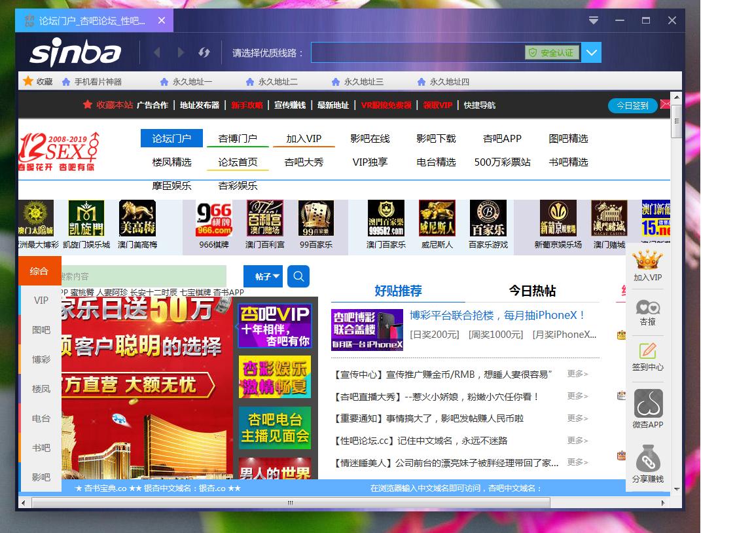Click 更多> beside 宣传中心 post
This screenshot has width=754, height=533.
click(577, 374)
